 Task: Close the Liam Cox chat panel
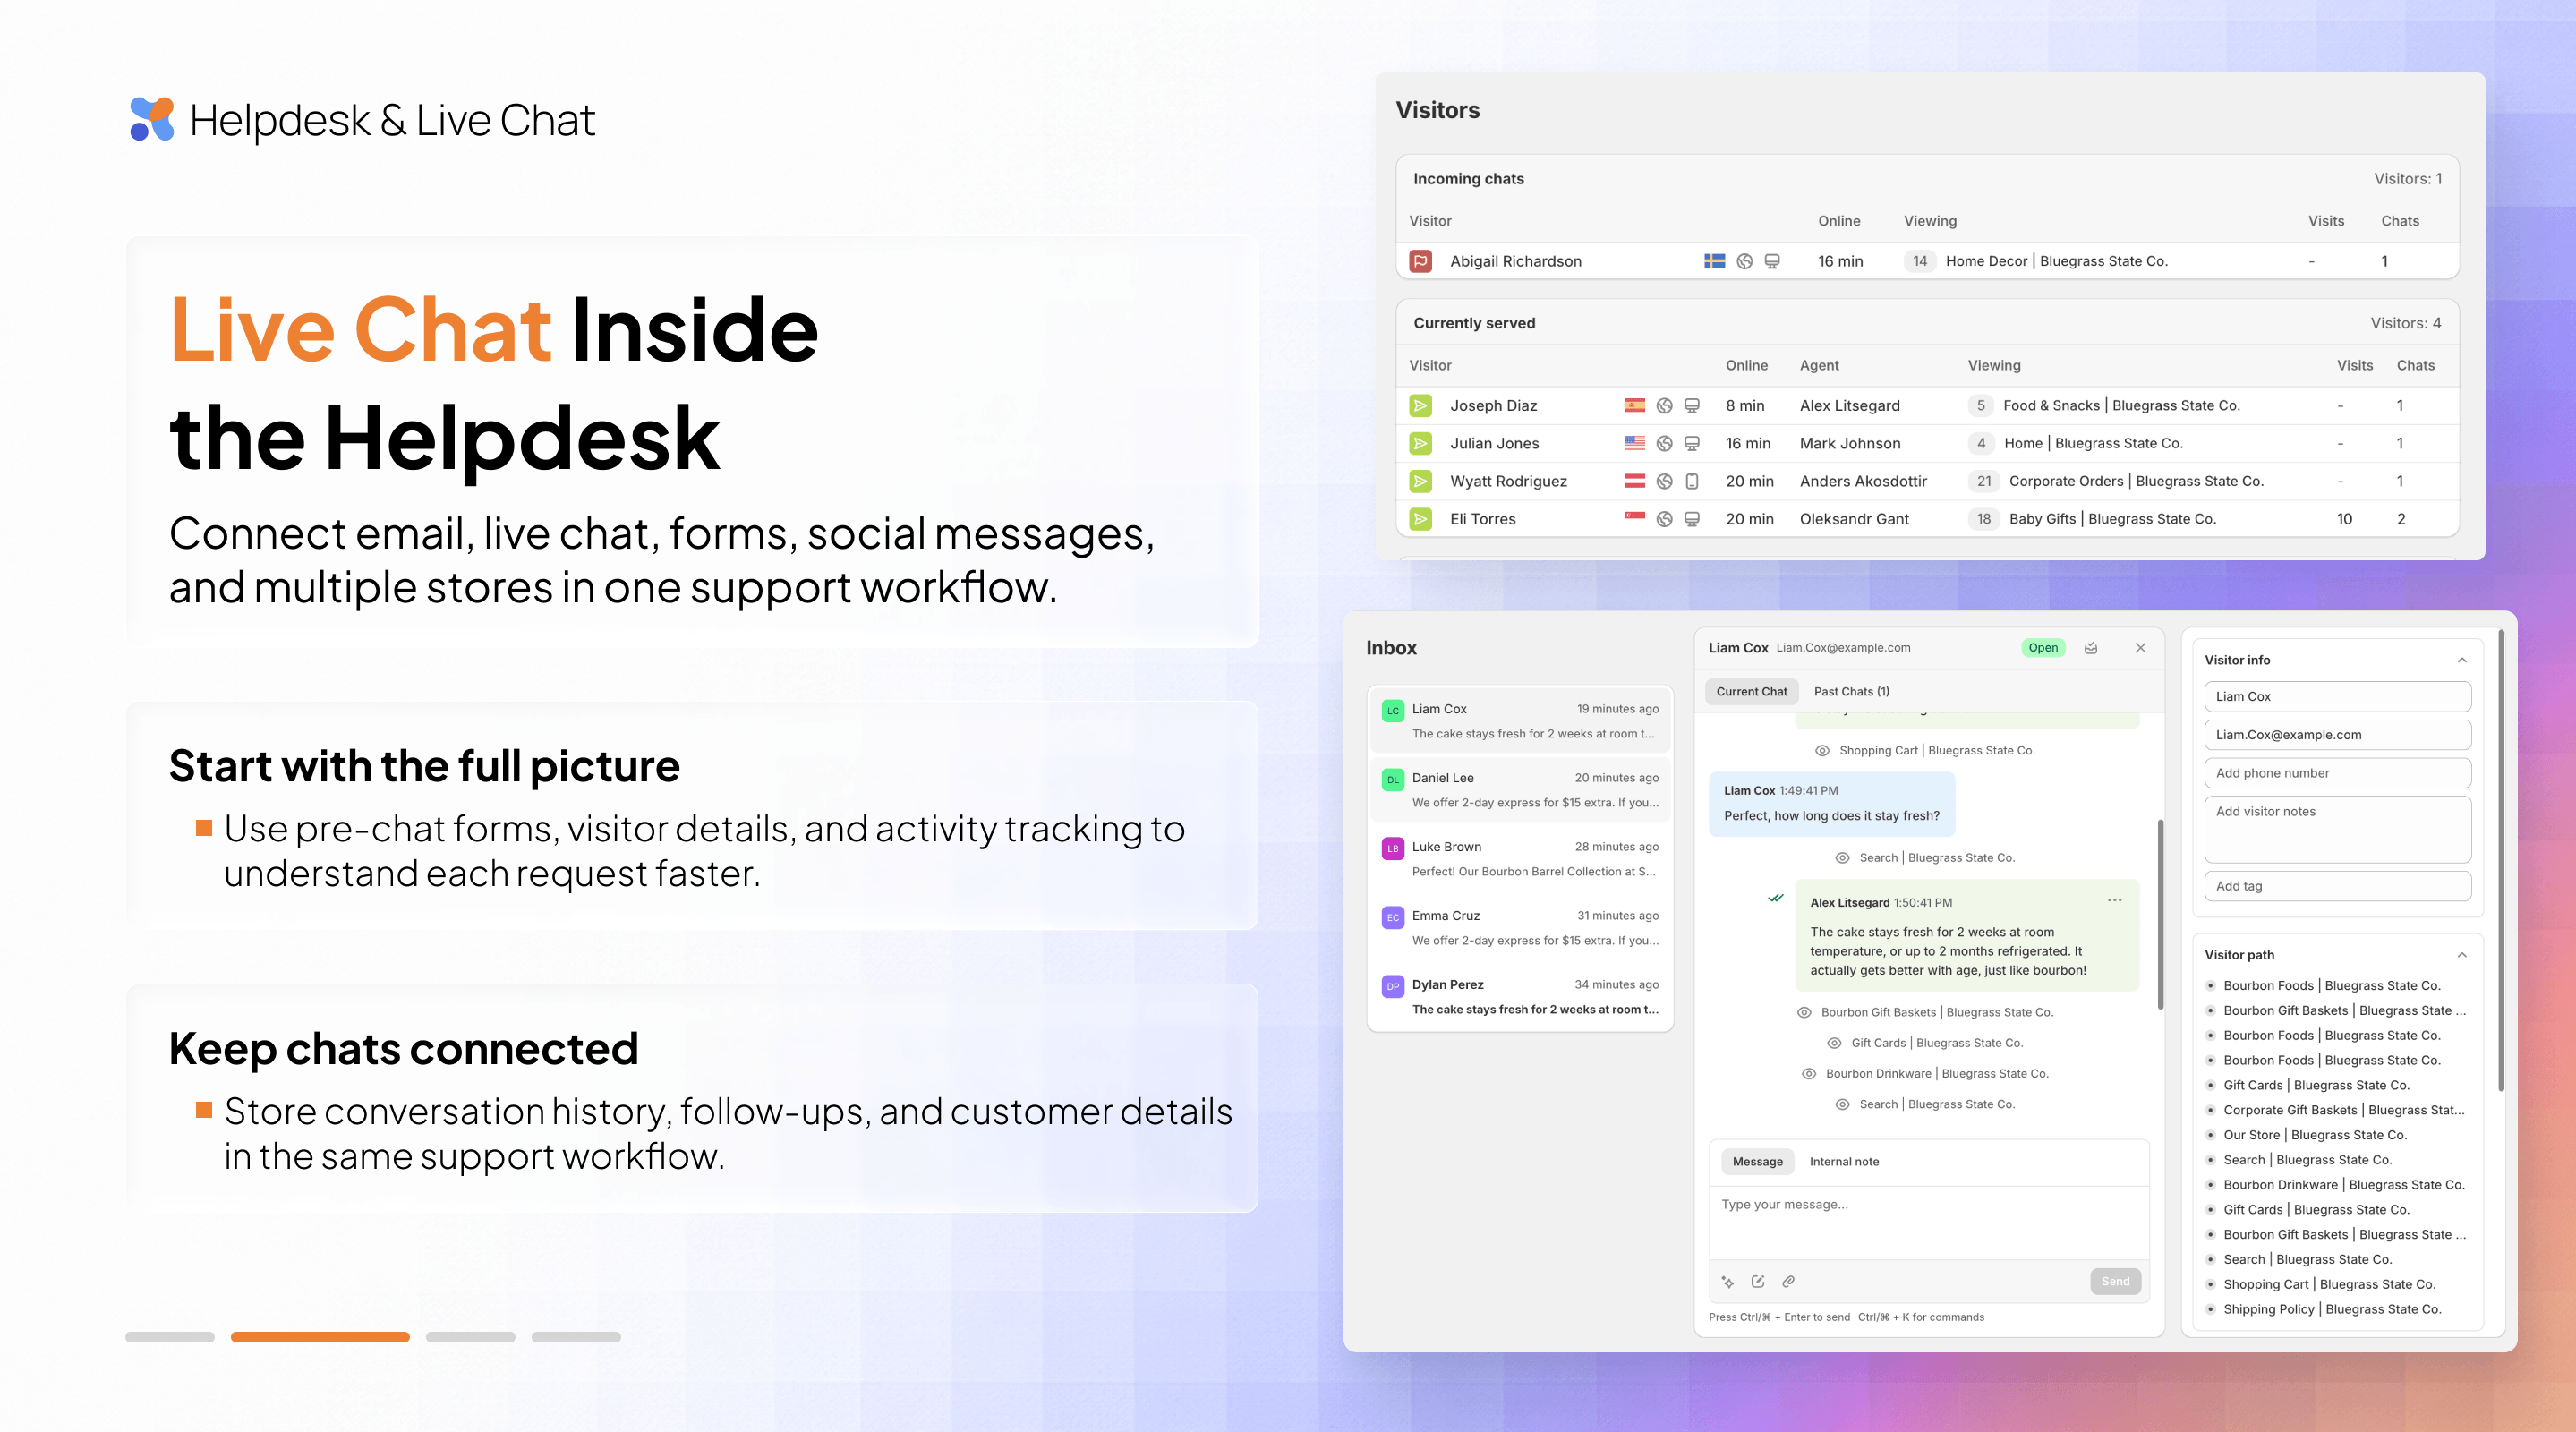2140,648
